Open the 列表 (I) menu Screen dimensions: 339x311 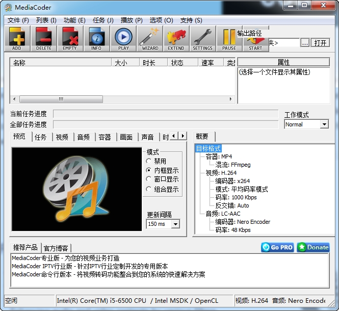click(x=46, y=20)
